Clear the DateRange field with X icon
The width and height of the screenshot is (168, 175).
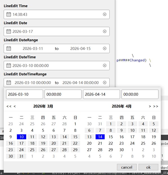pos(105,48)
